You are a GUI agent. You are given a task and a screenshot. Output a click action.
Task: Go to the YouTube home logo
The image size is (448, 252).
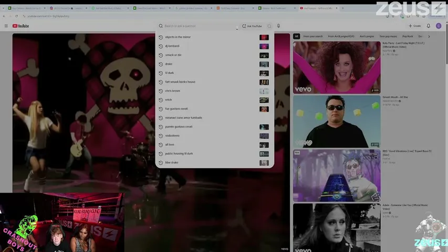[20, 26]
